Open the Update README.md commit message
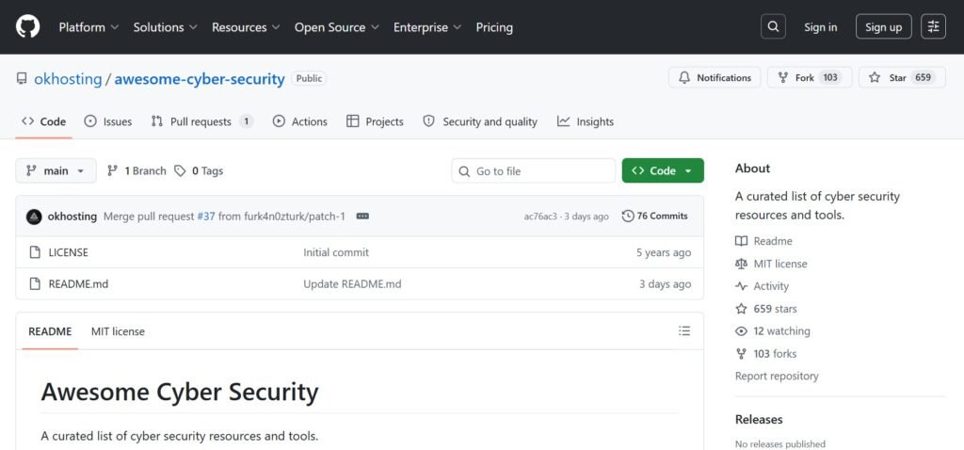The height and width of the screenshot is (450, 964). click(352, 284)
